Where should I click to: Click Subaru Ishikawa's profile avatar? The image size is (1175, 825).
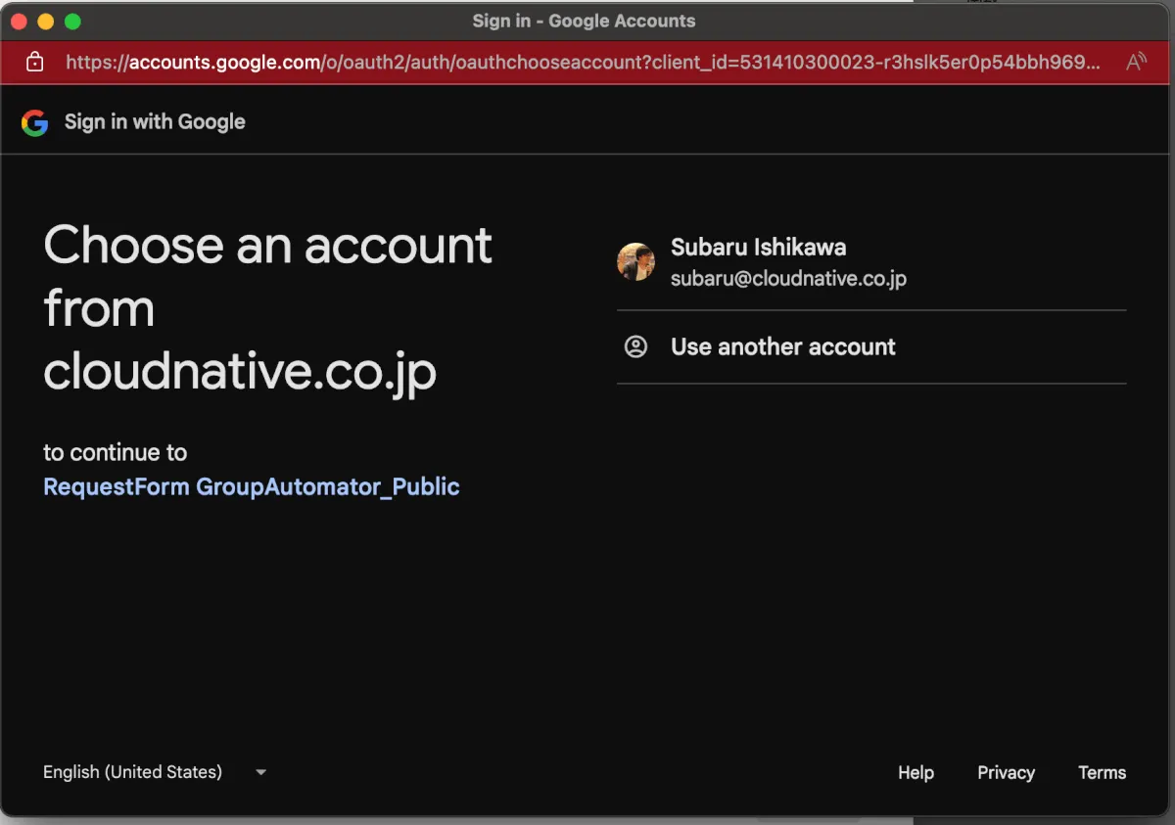pos(635,262)
